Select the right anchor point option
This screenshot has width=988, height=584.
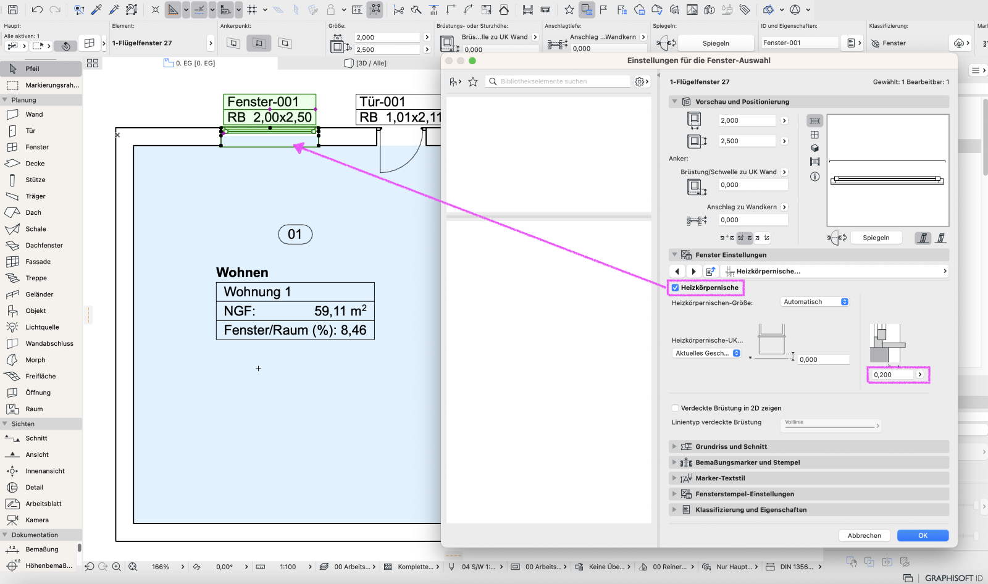click(285, 43)
